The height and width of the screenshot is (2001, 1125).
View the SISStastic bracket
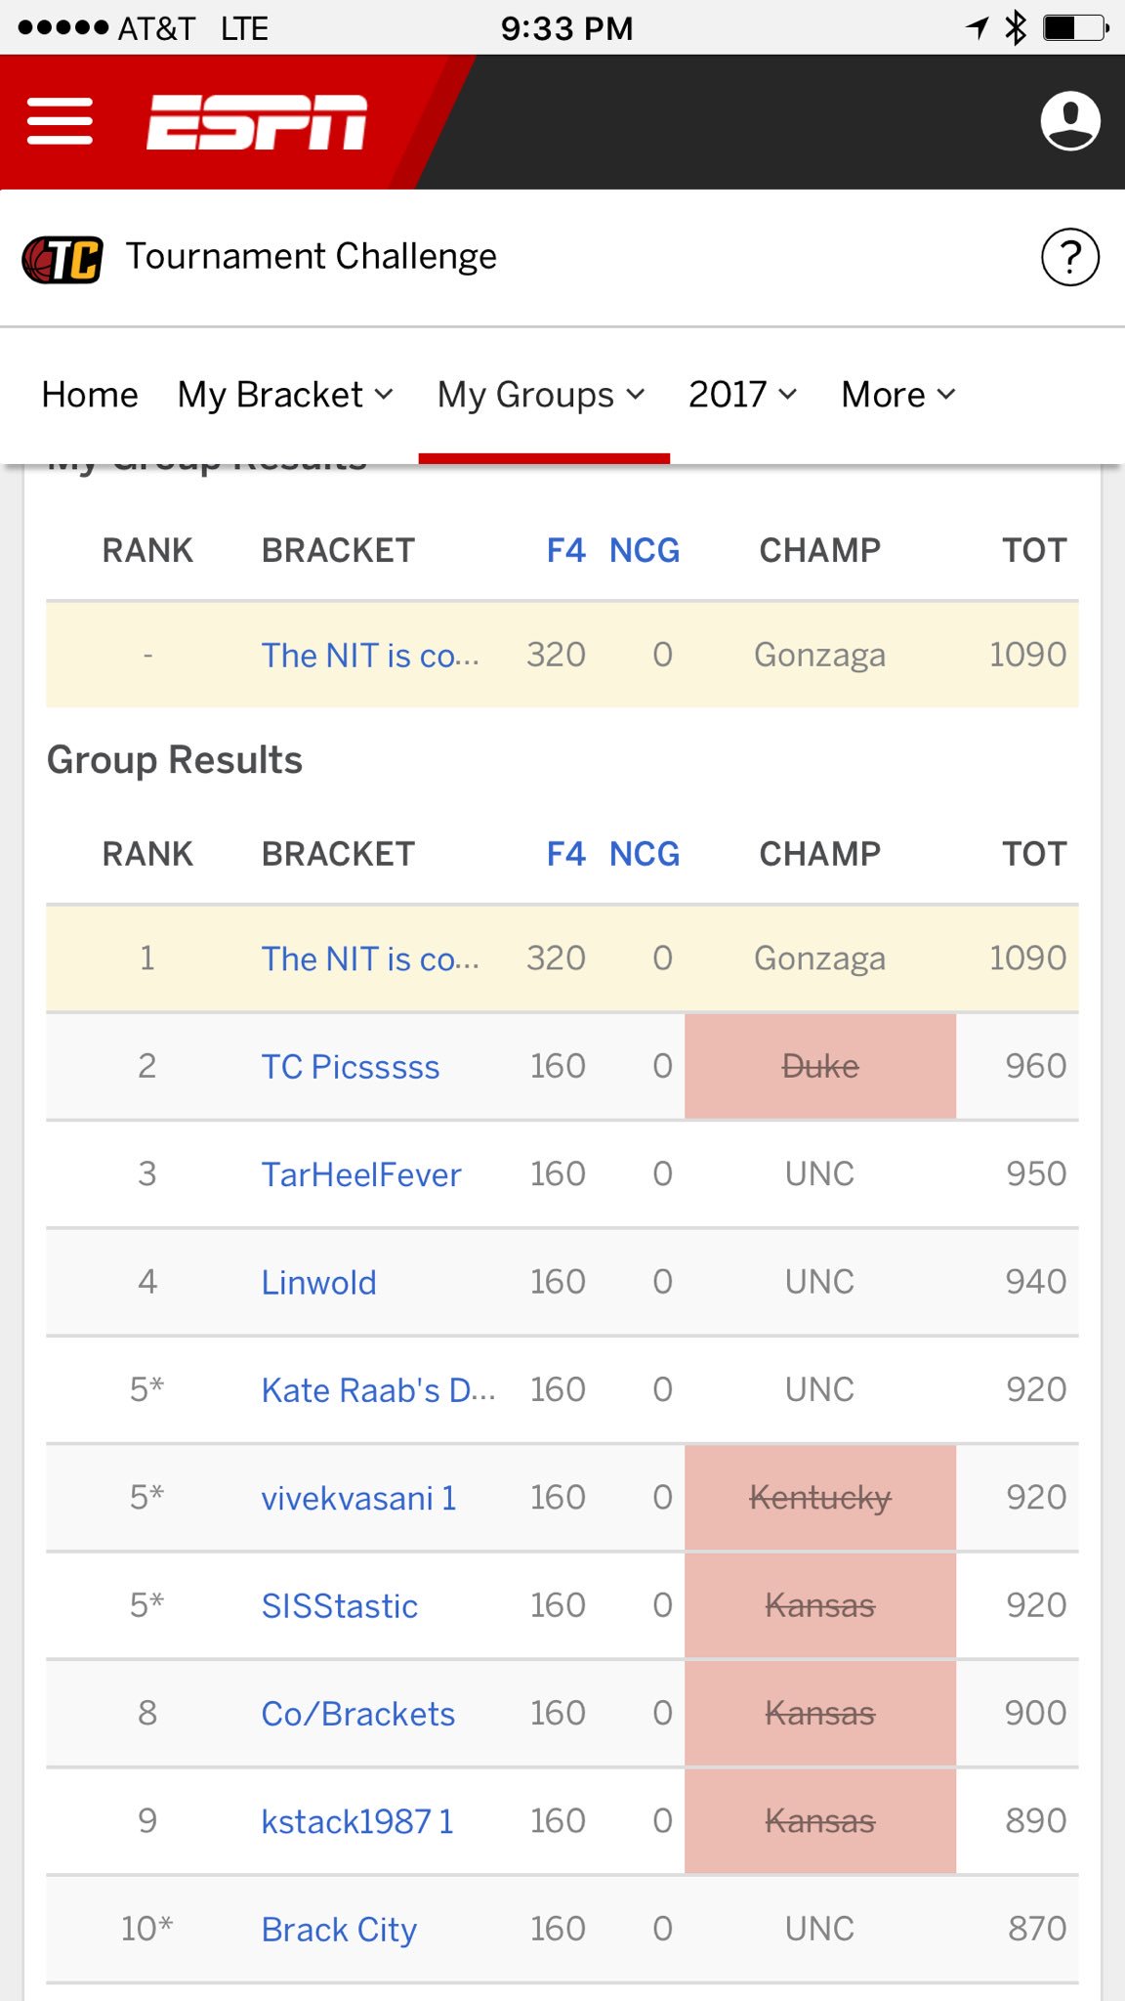pyautogui.click(x=339, y=1606)
